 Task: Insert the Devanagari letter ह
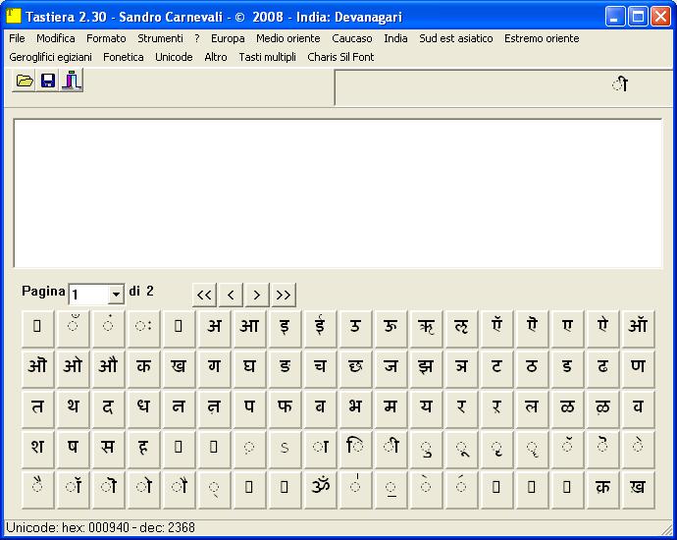pyautogui.click(x=144, y=450)
